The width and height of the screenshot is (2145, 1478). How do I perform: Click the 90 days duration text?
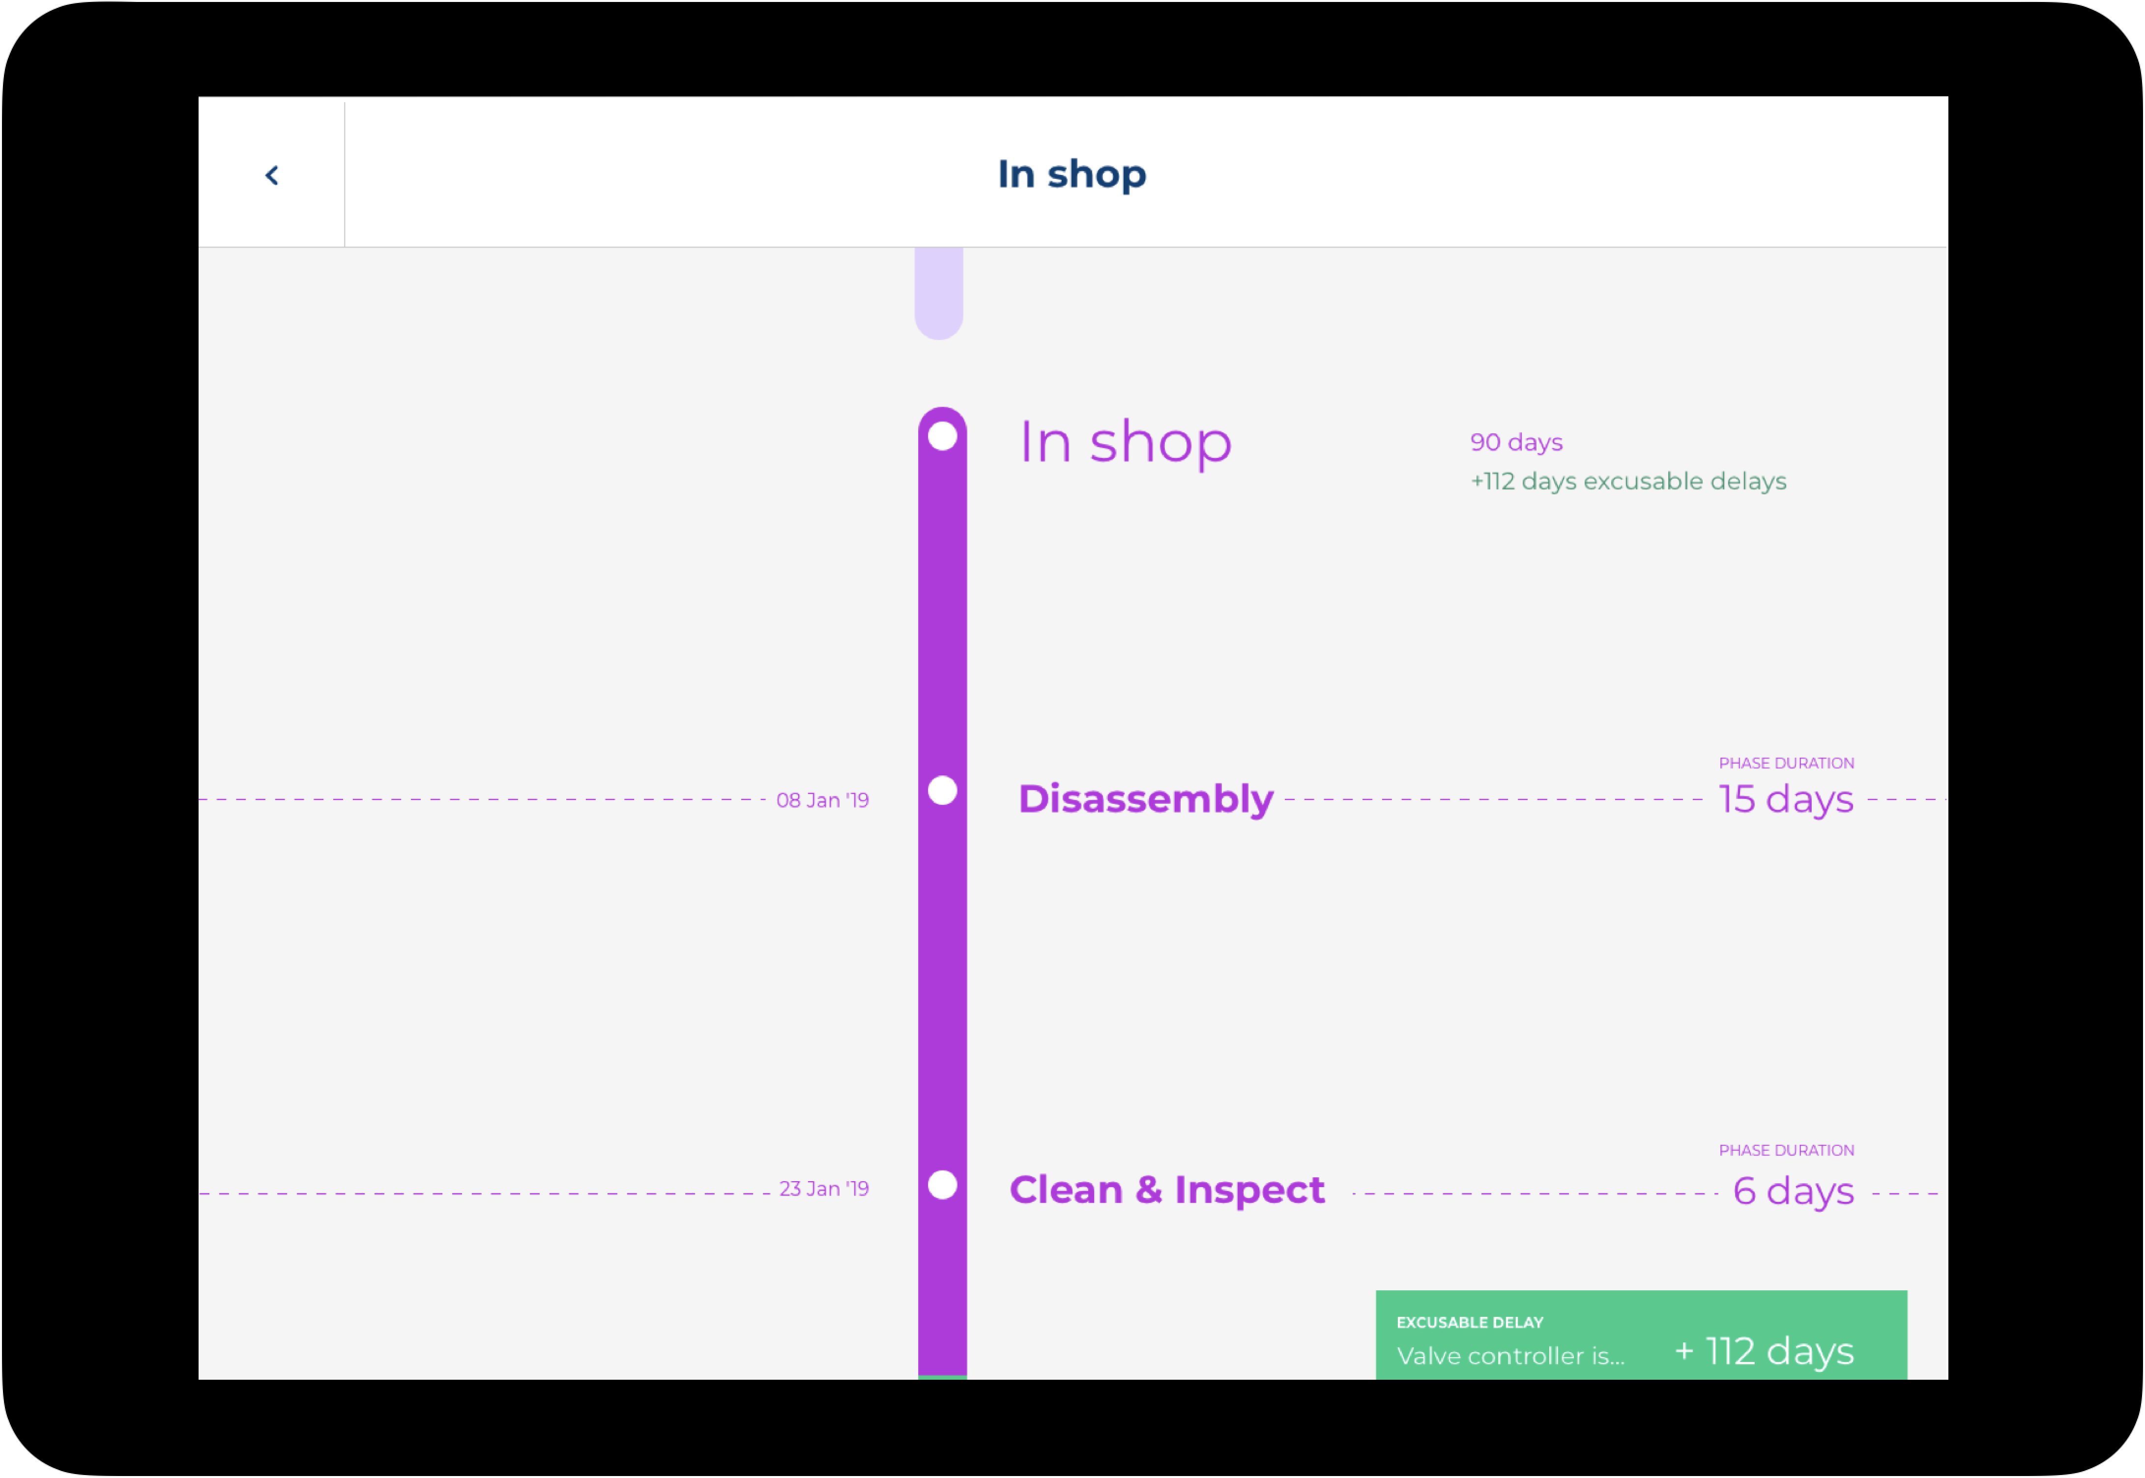point(1516,443)
